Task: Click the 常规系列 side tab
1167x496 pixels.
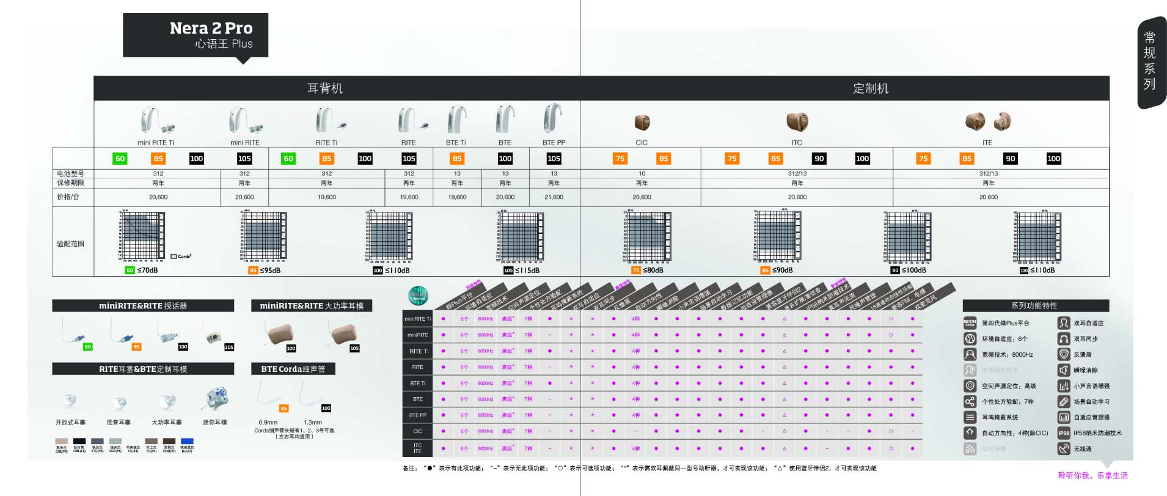Action: 1151,62
